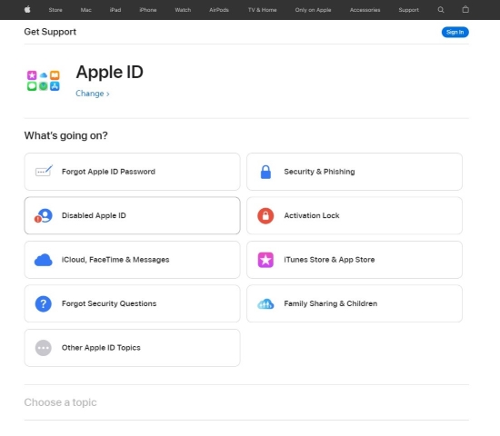Pick iCloud, FaceTime & Messages topic
The image size is (500, 436).
click(132, 260)
